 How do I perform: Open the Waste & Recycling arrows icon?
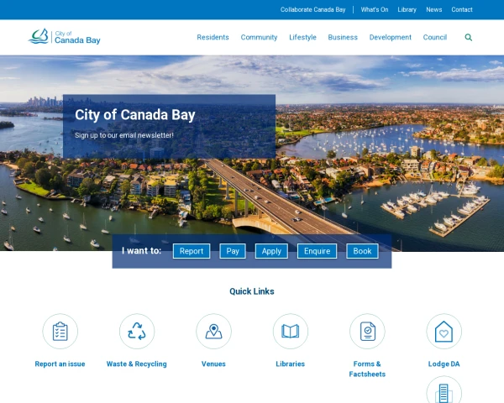137,331
